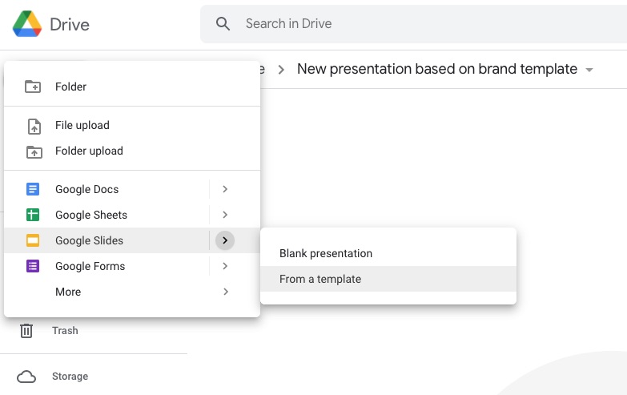
Task: Open Storage in the sidebar
Action: [70, 377]
